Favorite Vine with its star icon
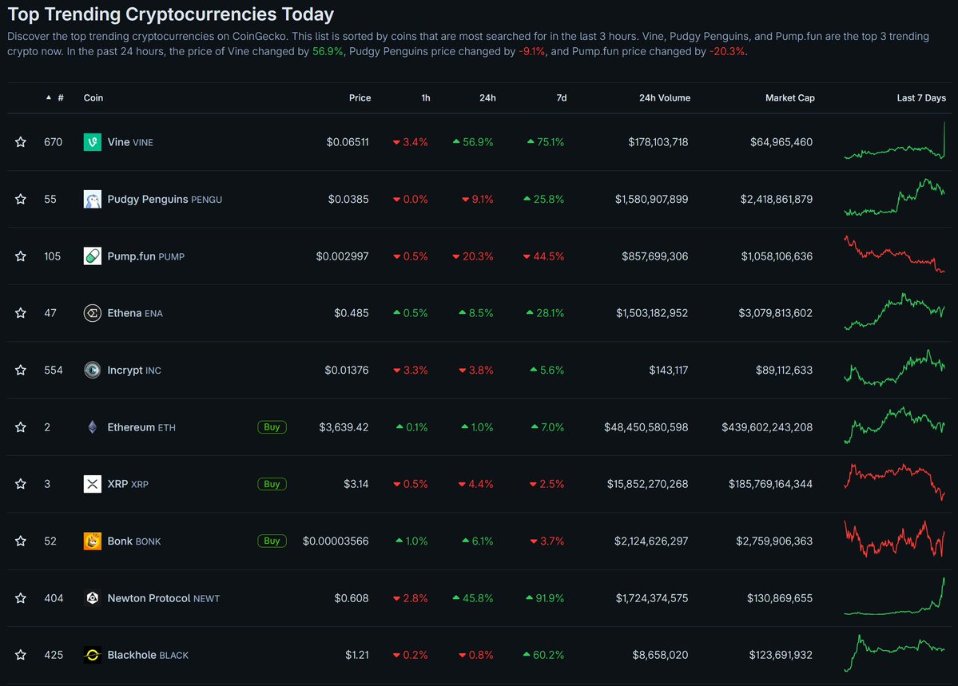The image size is (958, 686). 21,142
